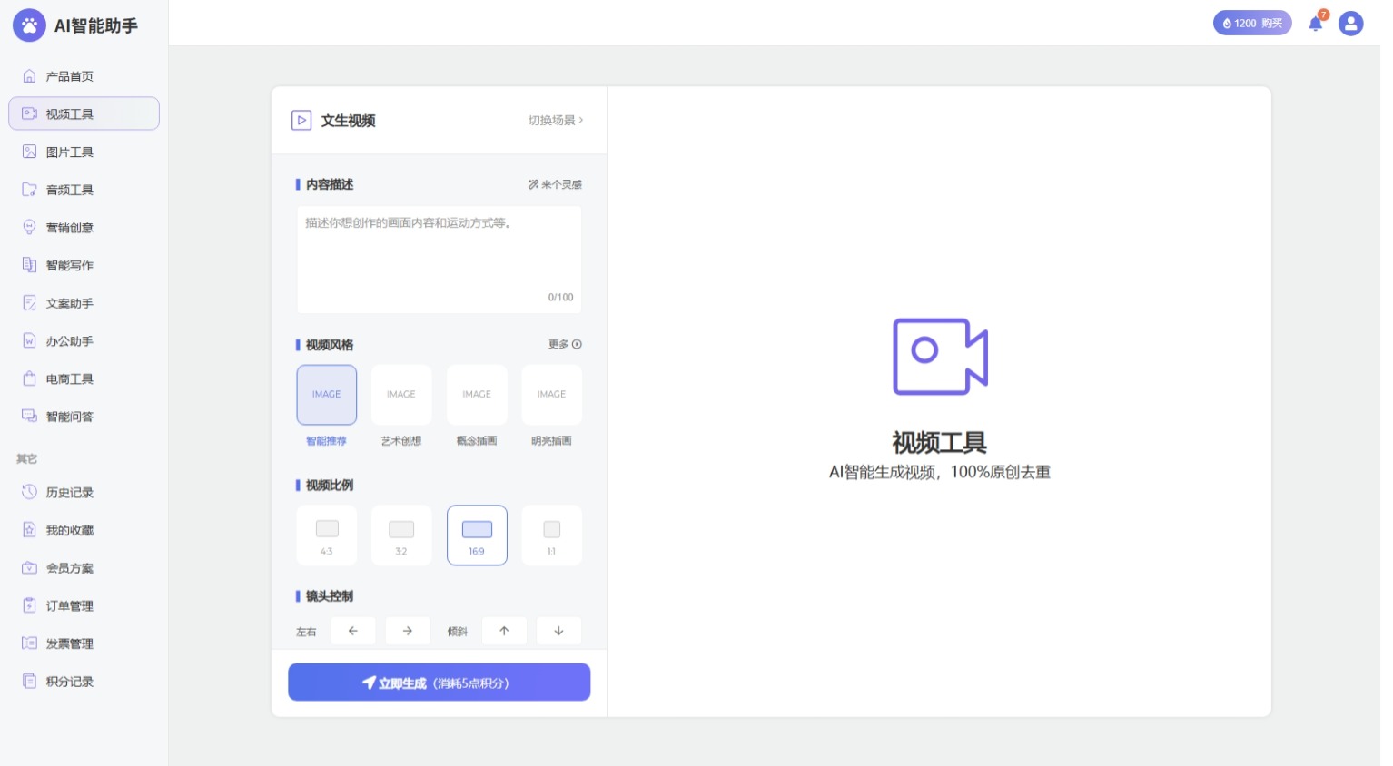The width and height of the screenshot is (1393, 766).
Task: Open 会员方案 membership plans
Action: tap(70, 568)
